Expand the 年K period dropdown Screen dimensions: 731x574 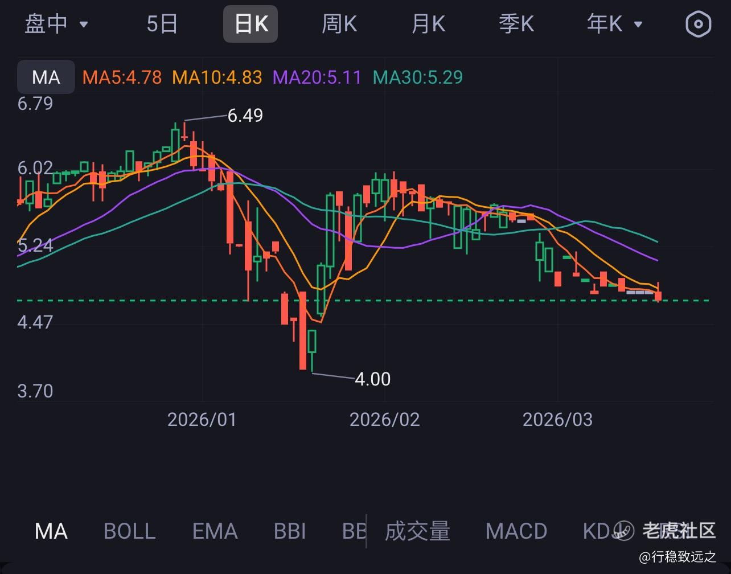pyautogui.click(x=615, y=24)
